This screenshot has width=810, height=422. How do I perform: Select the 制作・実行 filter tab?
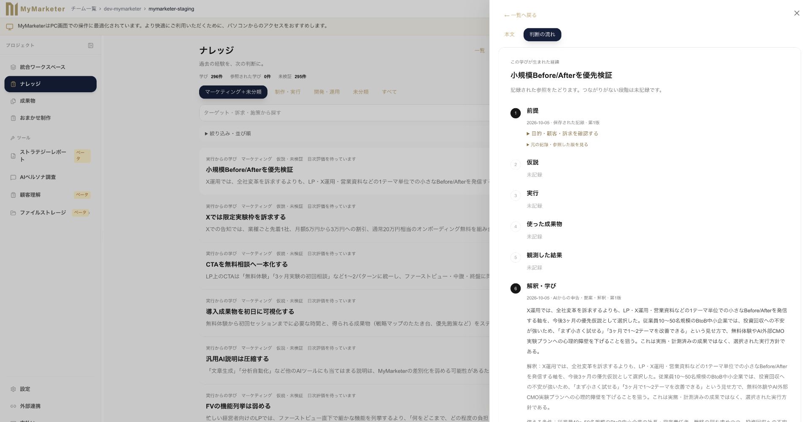(288, 92)
